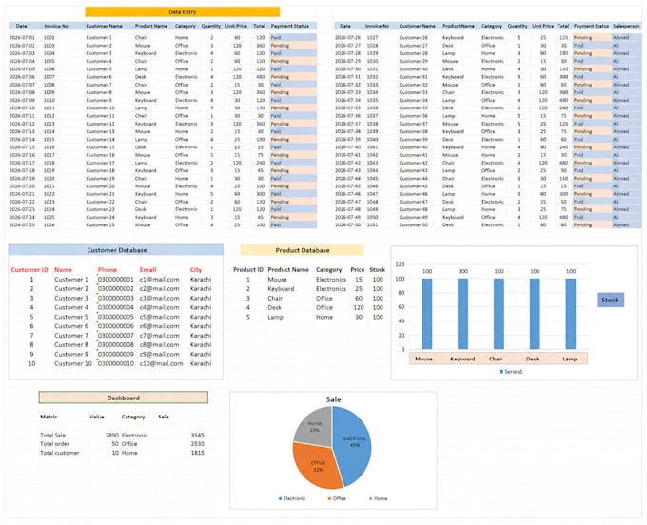Select the Chair bar in stock chart
Image resolution: width=647 pixels, height=525 pixels.
tap(499, 314)
